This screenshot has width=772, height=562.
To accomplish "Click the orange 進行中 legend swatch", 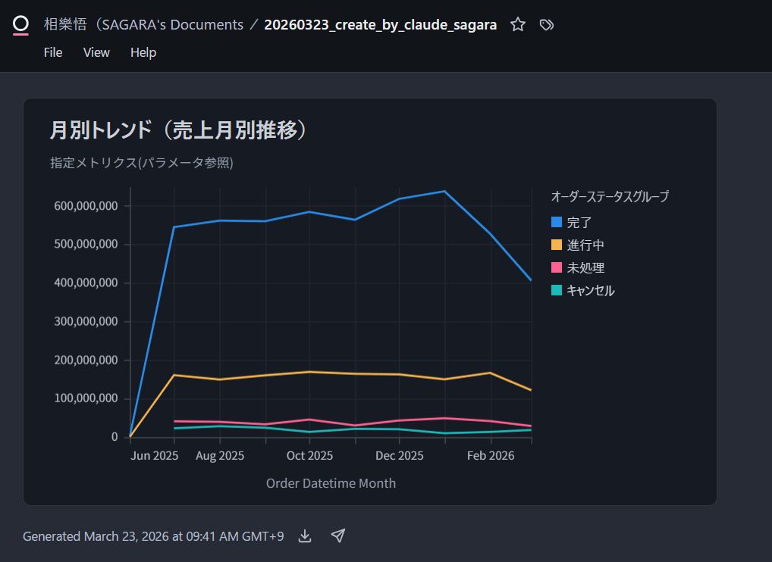I will click(x=557, y=245).
